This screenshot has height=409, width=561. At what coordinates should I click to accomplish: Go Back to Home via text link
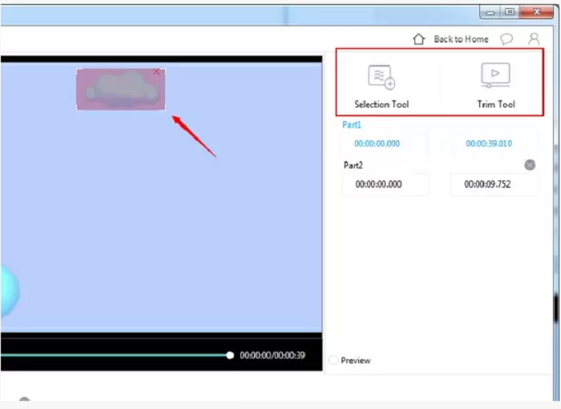(x=461, y=39)
